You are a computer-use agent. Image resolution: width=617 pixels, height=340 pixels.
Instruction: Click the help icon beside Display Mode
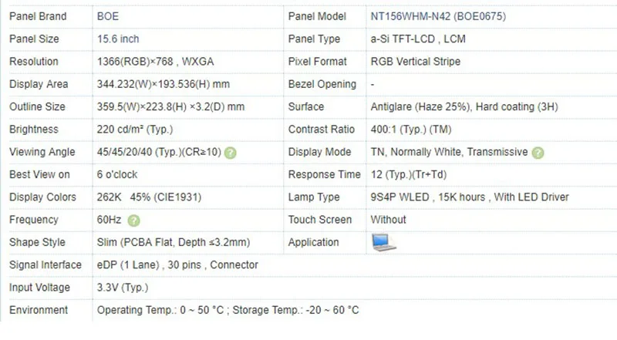pyautogui.click(x=538, y=153)
